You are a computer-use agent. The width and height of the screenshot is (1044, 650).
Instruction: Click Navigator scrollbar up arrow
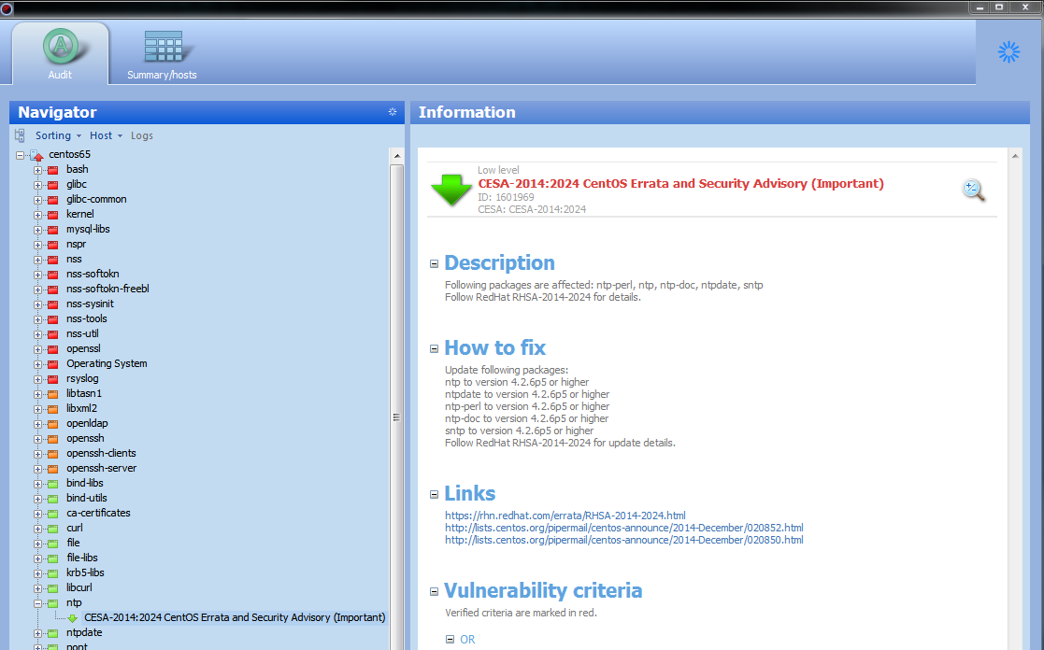397,156
